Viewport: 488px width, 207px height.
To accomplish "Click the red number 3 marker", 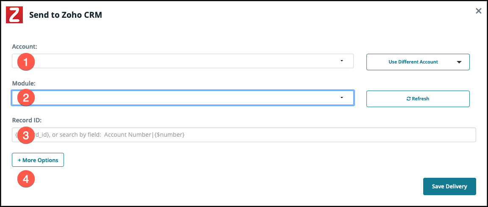I will tap(26, 135).
